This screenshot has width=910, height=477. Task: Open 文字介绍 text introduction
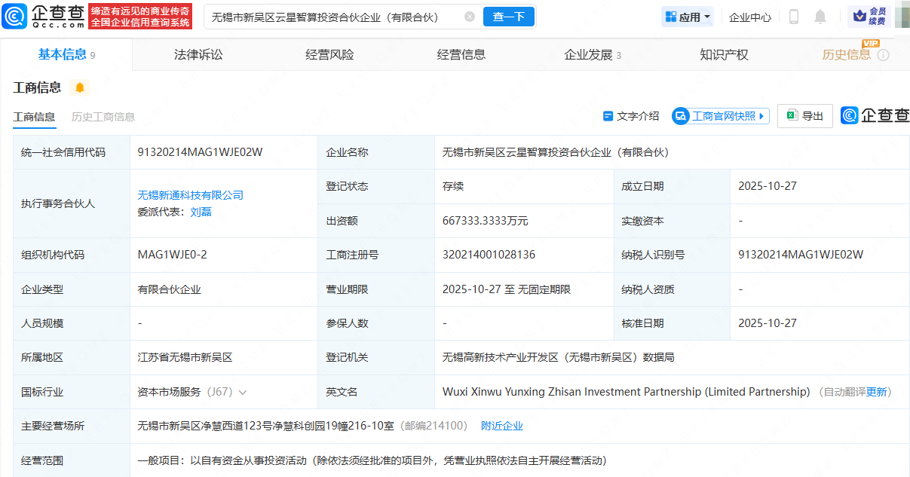[x=631, y=116]
